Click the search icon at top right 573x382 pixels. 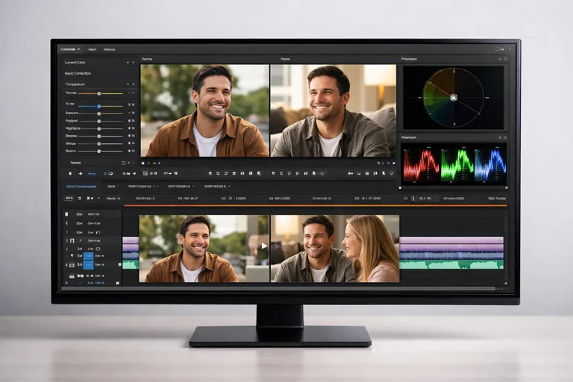pos(498,49)
